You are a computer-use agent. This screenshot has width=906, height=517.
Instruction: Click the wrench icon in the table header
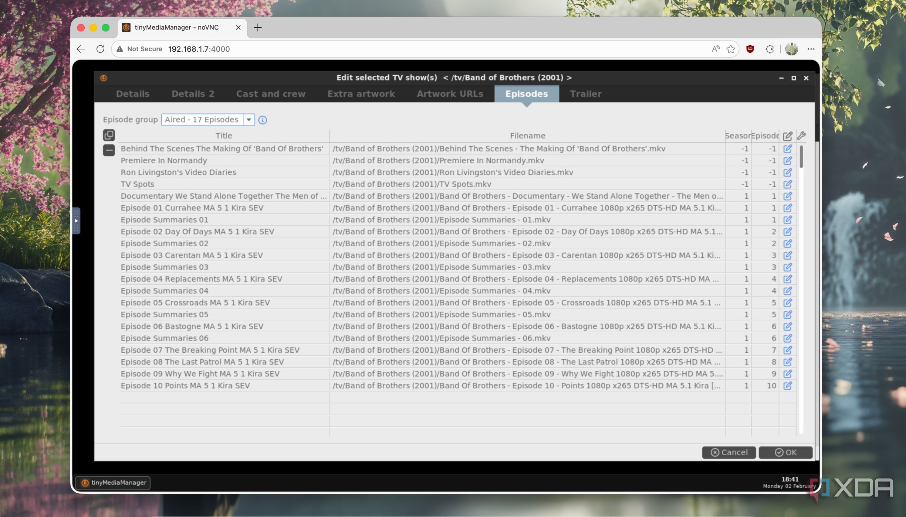801,136
